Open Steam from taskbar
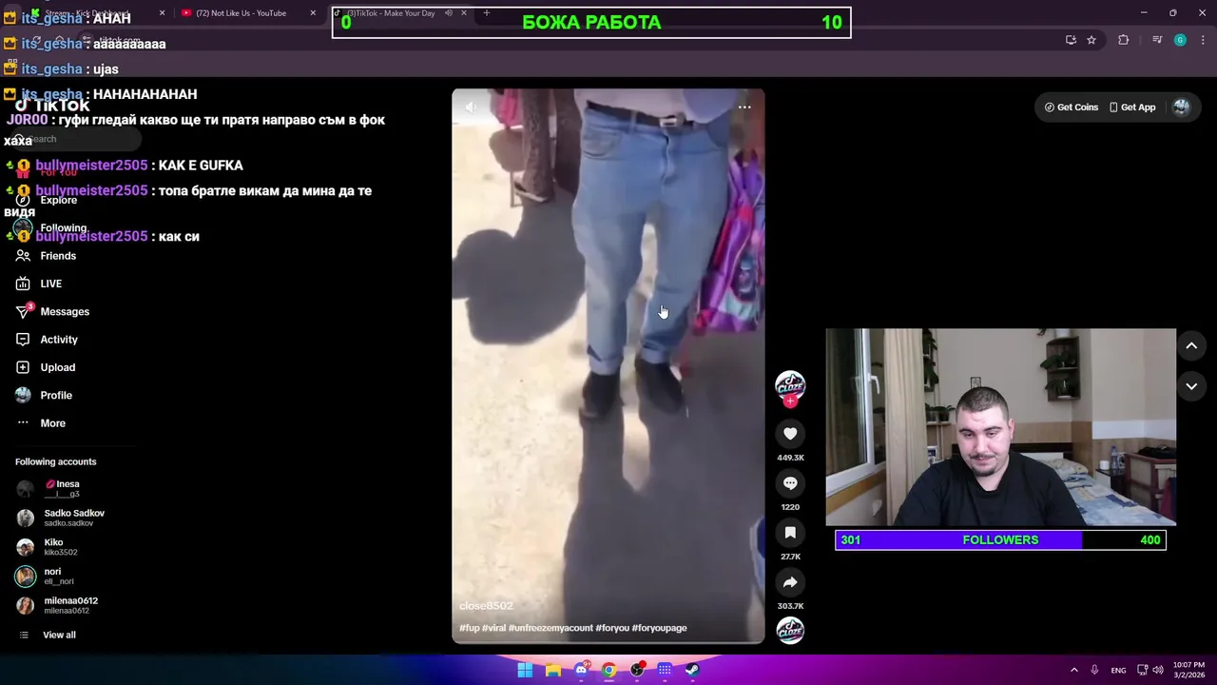Viewport: 1217px width, 685px height. coord(692,670)
